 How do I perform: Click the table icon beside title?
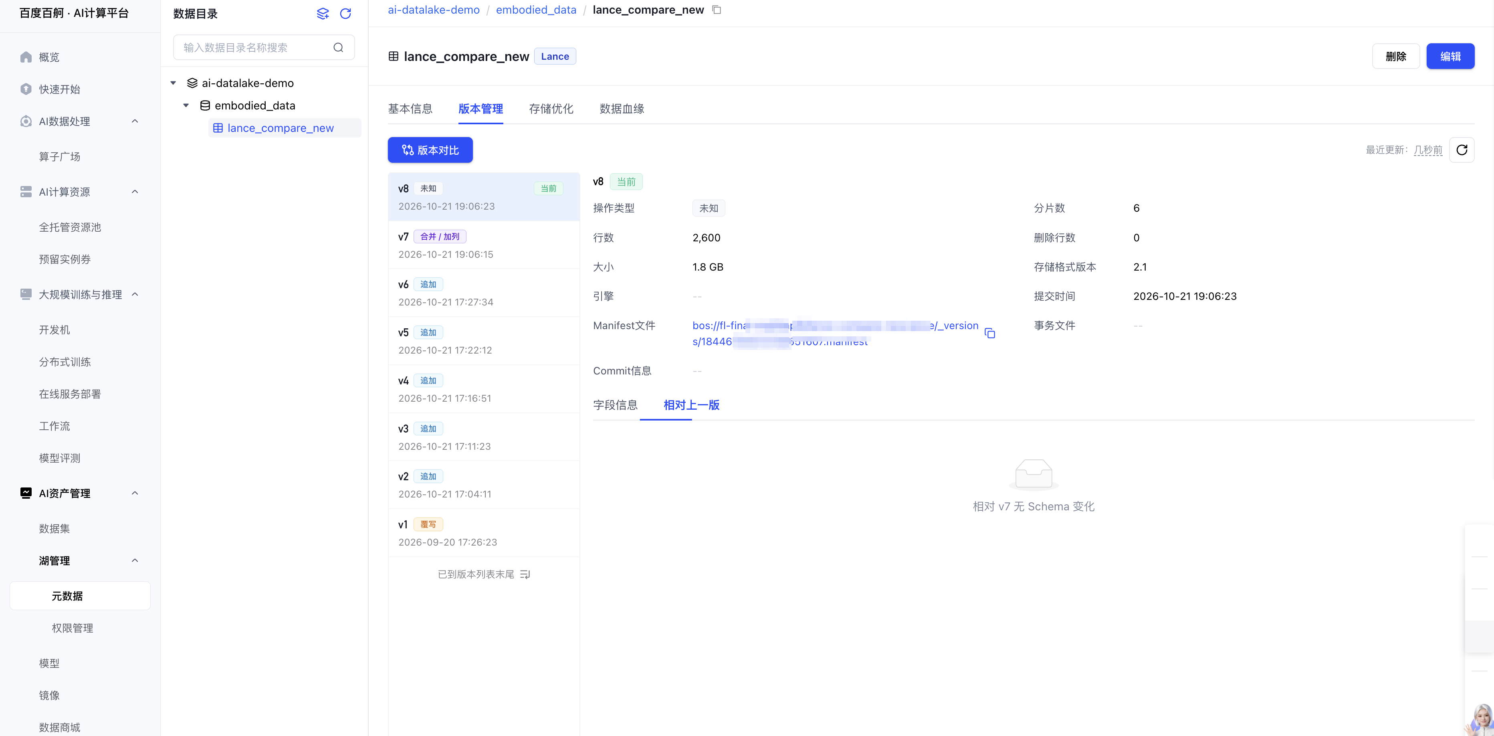tap(393, 56)
